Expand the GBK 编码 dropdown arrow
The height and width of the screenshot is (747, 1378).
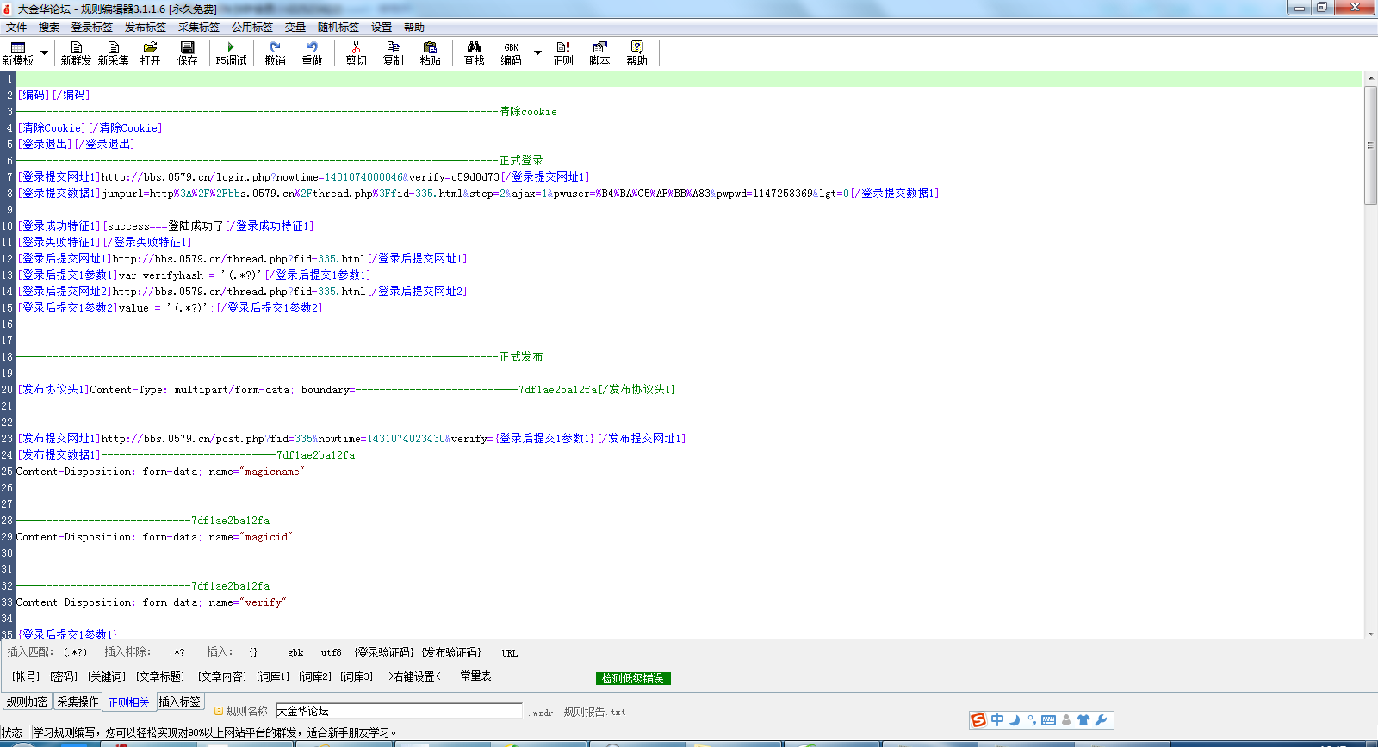tap(537, 52)
